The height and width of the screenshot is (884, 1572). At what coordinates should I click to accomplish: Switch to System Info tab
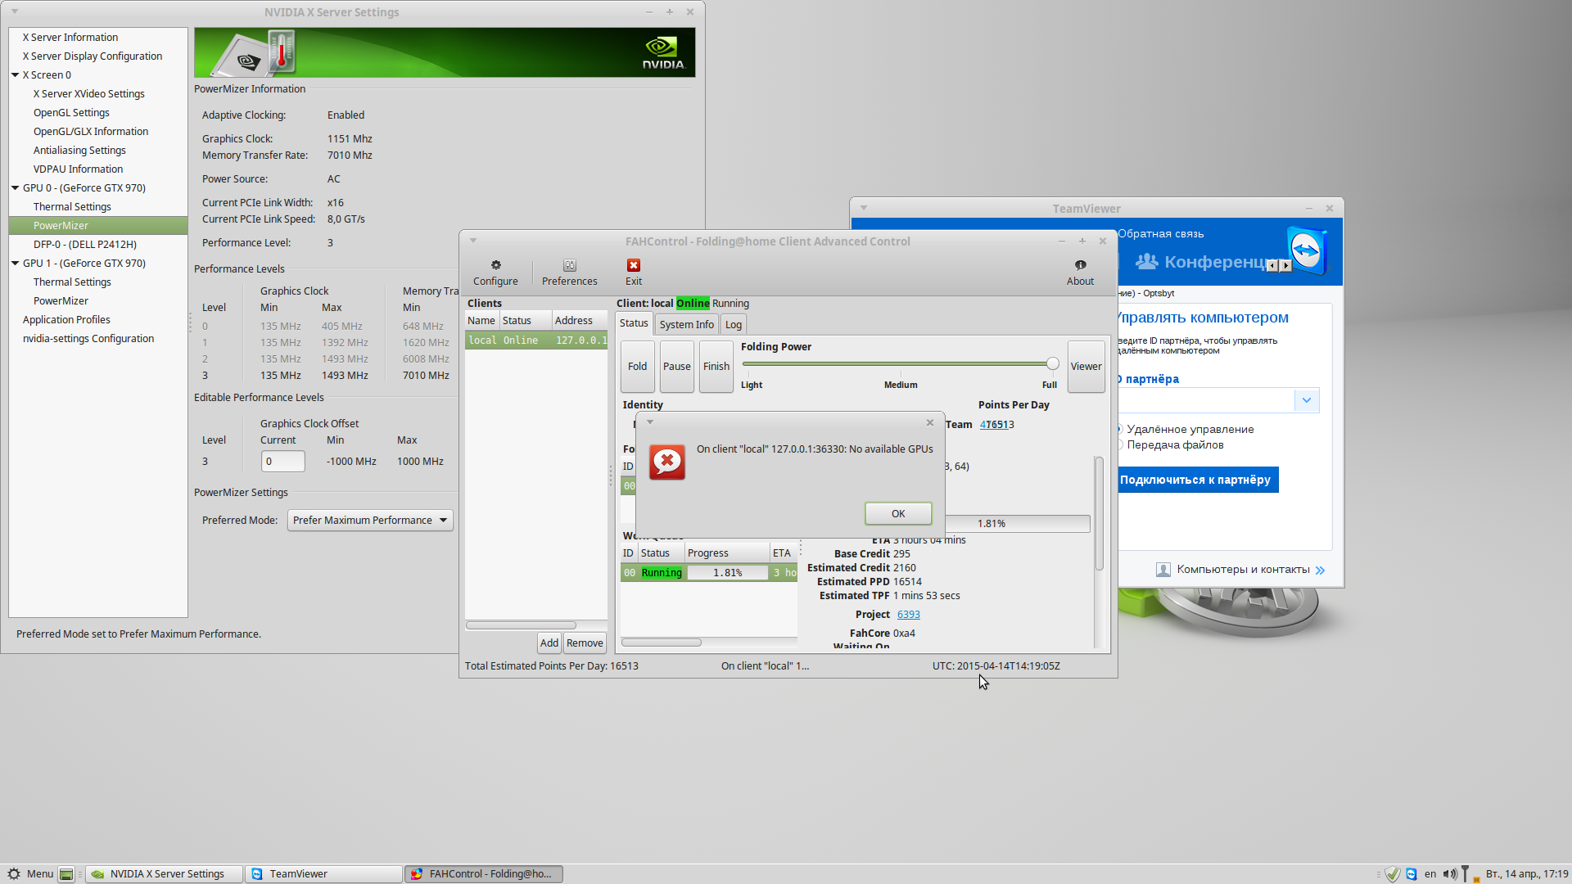point(686,325)
